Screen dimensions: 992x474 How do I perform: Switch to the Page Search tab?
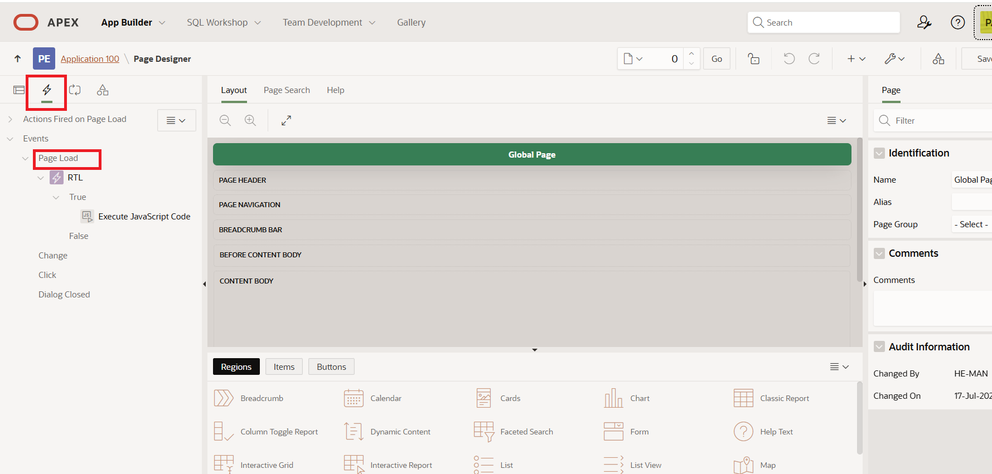point(287,90)
